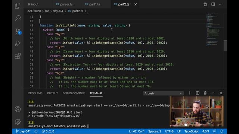The height and width of the screenshot is (134, 239).
Task: Switch to the part1.ts tab
Action: (x=92, y=4)
